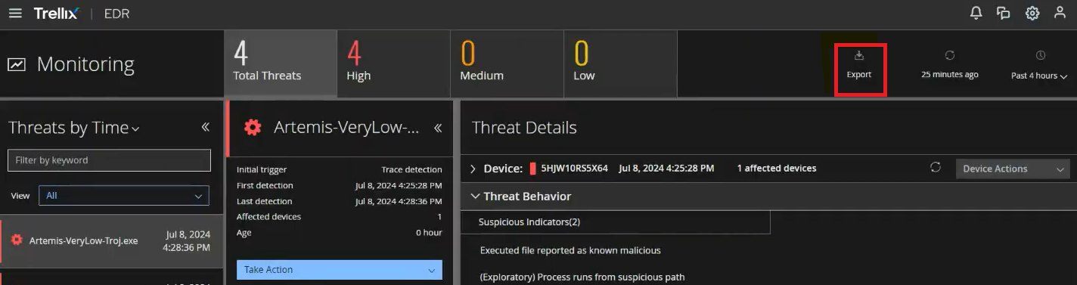This screenshot has height=285, width=1077.
Task: Select the Low threats tab
Action: point(620,64)
